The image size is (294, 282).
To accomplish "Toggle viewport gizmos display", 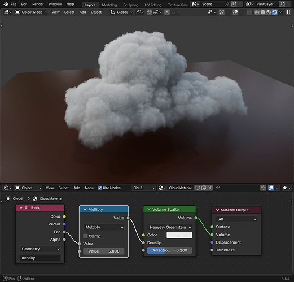I will pos(222,12).
